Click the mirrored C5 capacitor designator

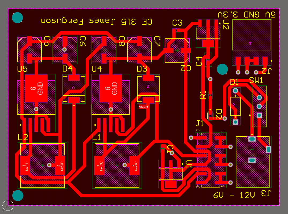pos(47,41)
